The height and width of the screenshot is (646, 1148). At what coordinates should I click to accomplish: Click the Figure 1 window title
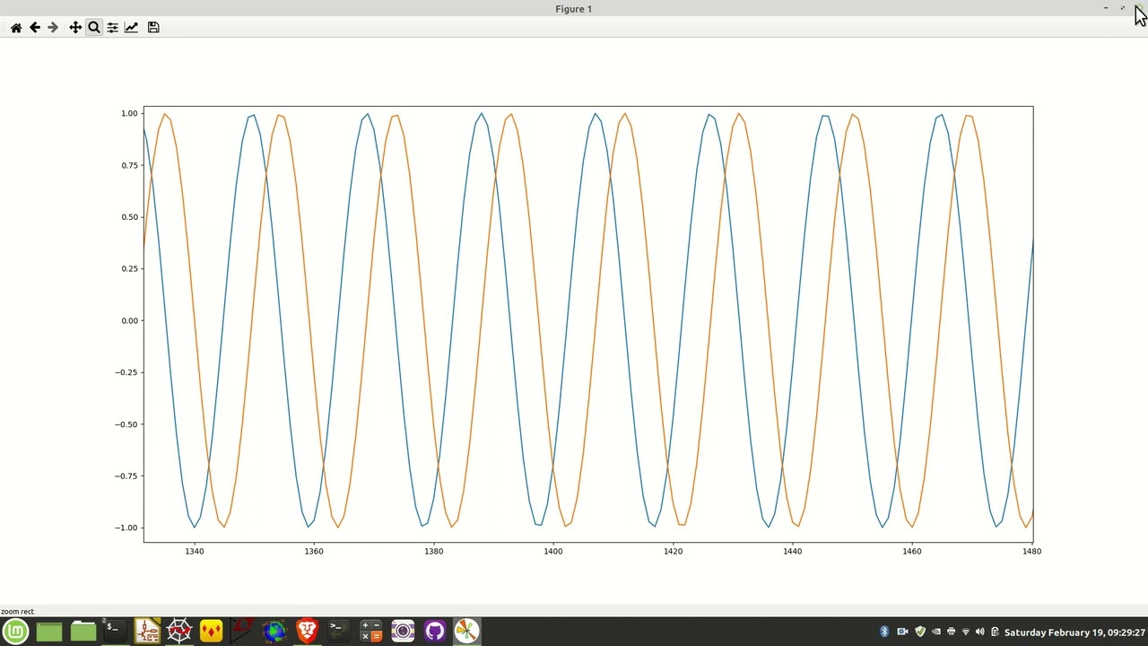tap(574, 9)
